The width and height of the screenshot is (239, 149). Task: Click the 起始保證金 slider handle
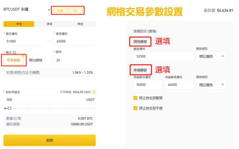pyautogui.click(x=10, y=108)
